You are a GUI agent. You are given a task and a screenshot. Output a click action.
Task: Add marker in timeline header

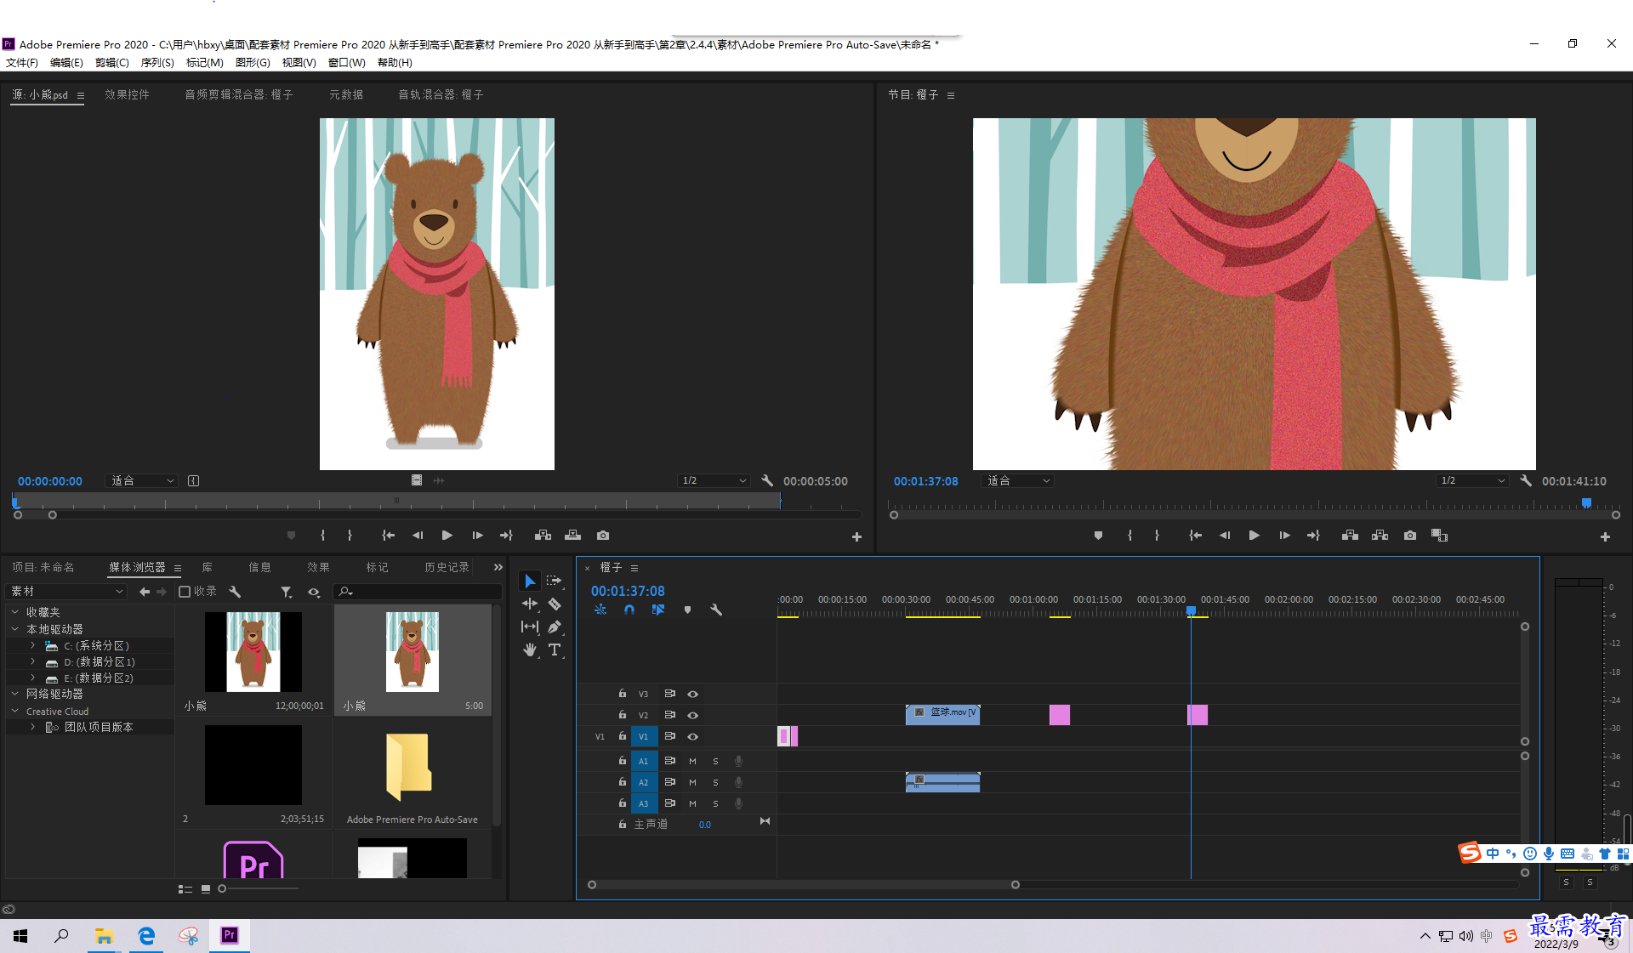[687, 610]
